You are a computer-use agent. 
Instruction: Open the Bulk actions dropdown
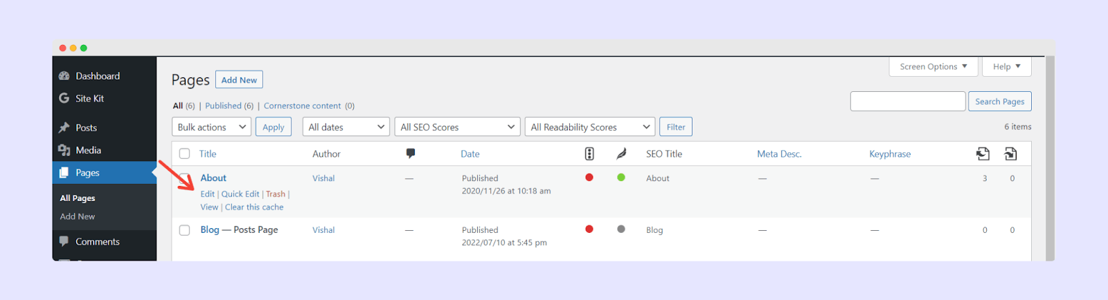tap(211, 127)
